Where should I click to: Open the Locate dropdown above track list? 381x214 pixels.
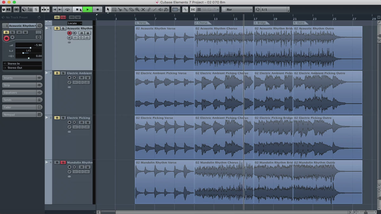pos(75,23)
